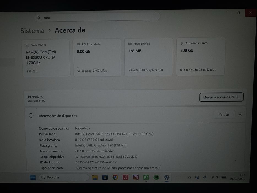Click 'Velocidade: 2400 MT/s' text
This screenshot has width=257, height=193.
pos(92,71)
